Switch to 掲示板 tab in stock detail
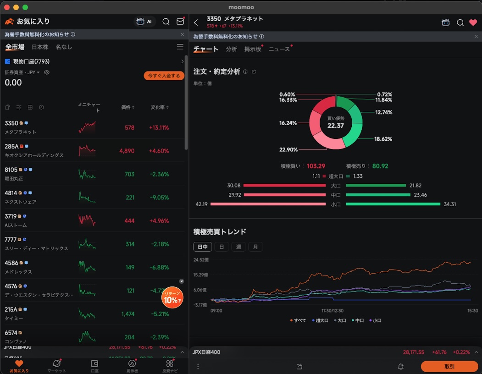 click(x=253, y=49)
